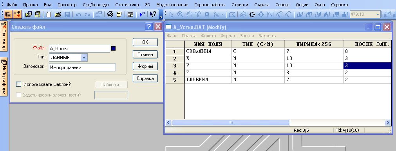Open the Съемка menu
This screenshot has height=151, width=396.
coord(262,5)
